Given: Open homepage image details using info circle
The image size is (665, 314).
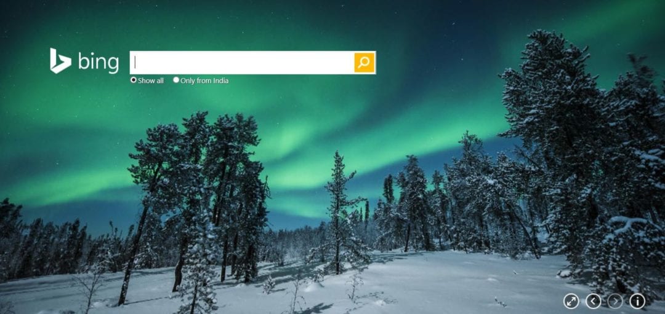Looking at the screenshot, I should point(637,301).
